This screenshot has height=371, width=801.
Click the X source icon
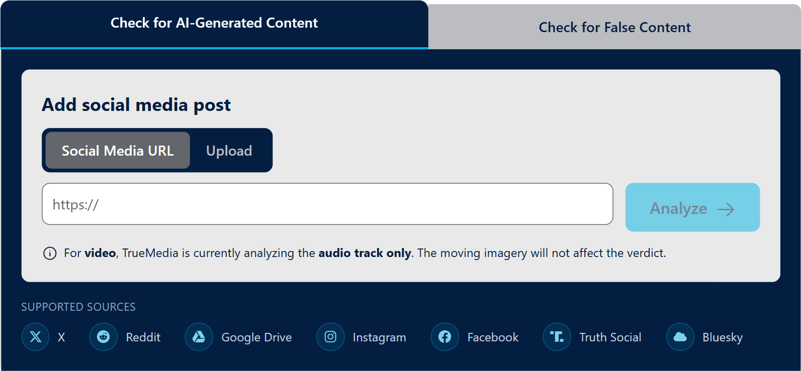(x=35, y=337)
